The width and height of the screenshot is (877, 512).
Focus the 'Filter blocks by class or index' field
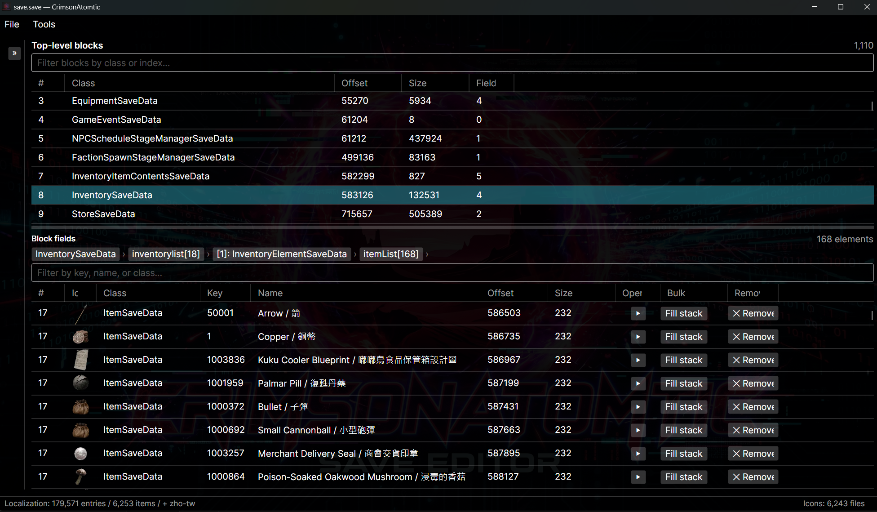point(452,63)
